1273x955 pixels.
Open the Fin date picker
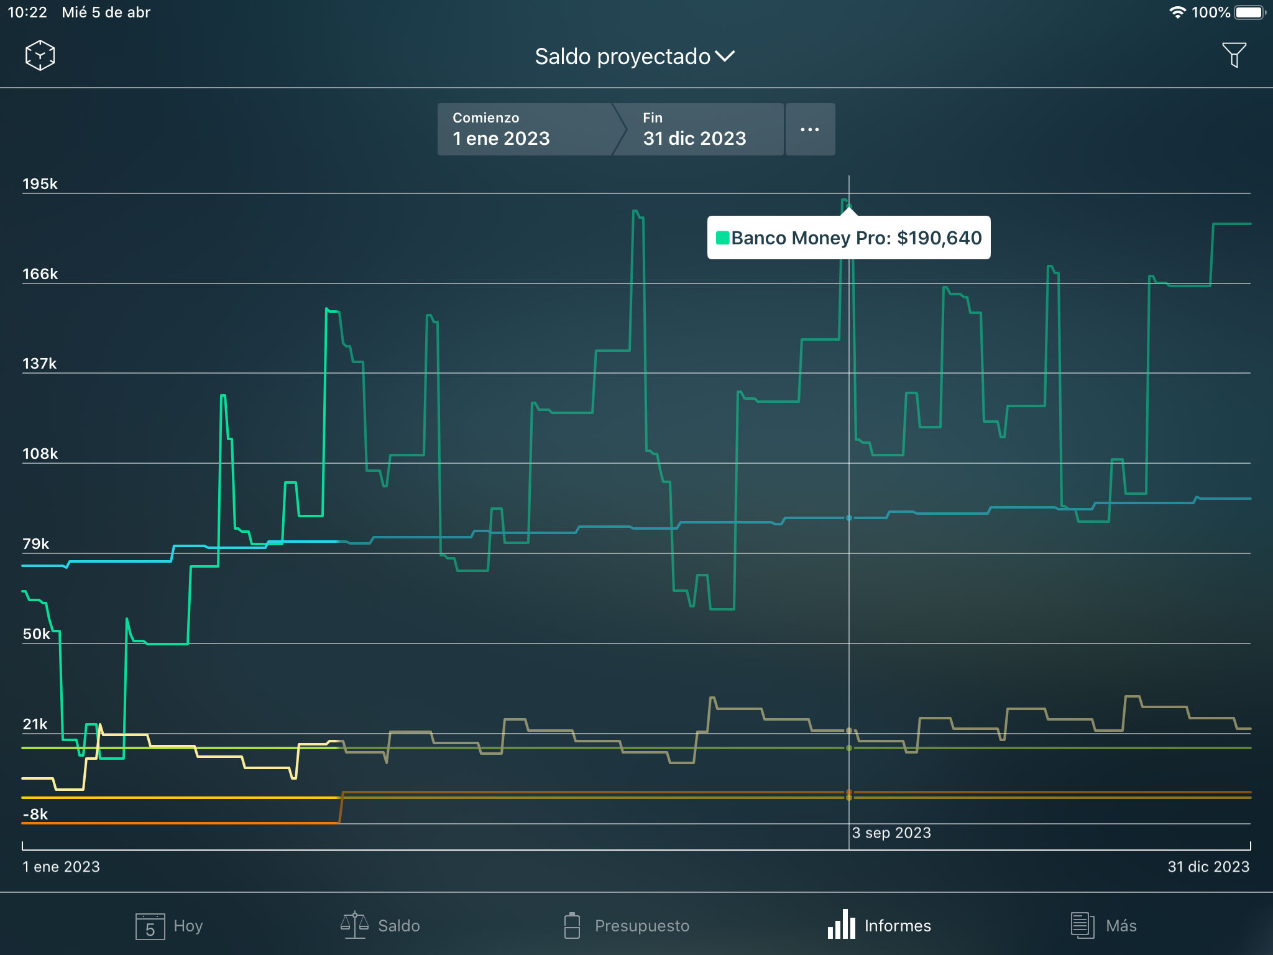point(694,129)
